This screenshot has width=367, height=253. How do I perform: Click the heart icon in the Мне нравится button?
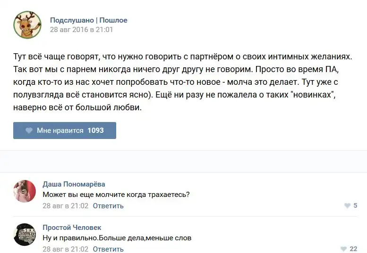[29, 131]
